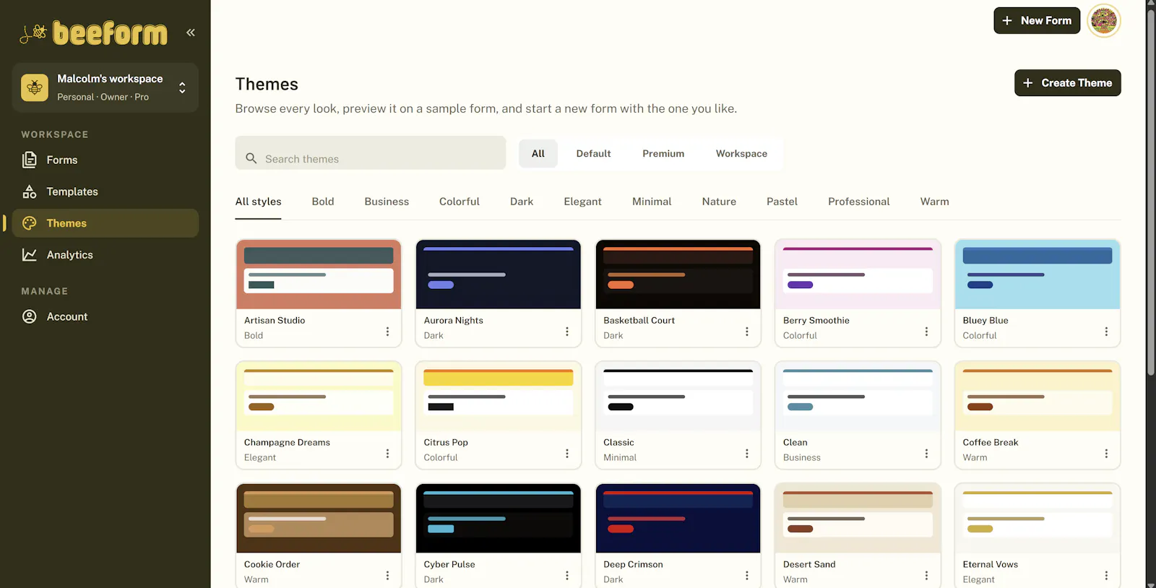Open options menu for Classic theme
The image size is (1156, 588).
tap(747, 454)
